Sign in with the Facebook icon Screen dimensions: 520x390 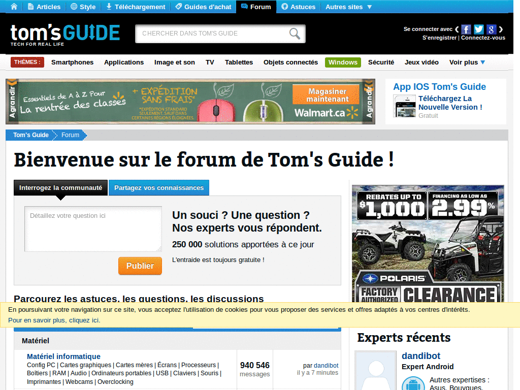tap(466, 29)
